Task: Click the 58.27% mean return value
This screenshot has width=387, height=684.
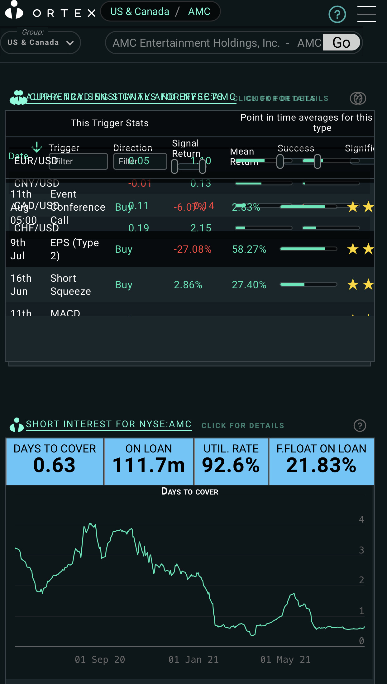Action: 249,249
